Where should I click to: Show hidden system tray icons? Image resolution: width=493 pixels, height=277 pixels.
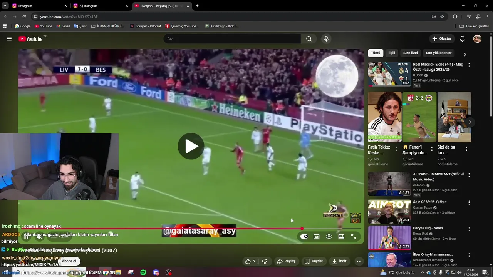pos(422,272)
